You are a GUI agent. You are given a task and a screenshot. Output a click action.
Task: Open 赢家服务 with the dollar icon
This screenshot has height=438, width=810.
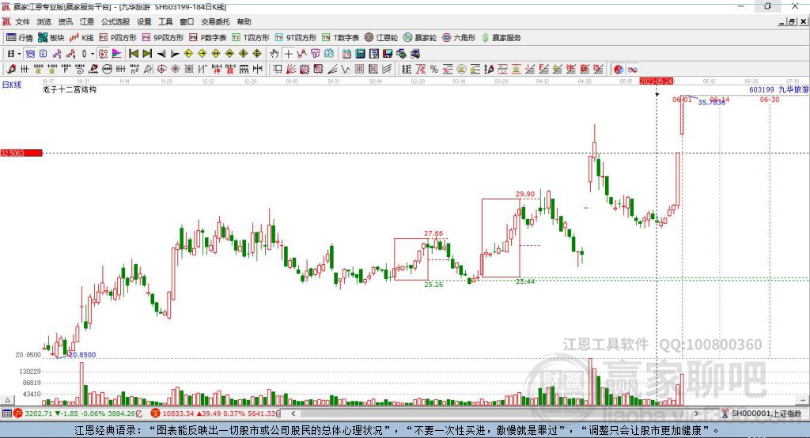[502, 38]
